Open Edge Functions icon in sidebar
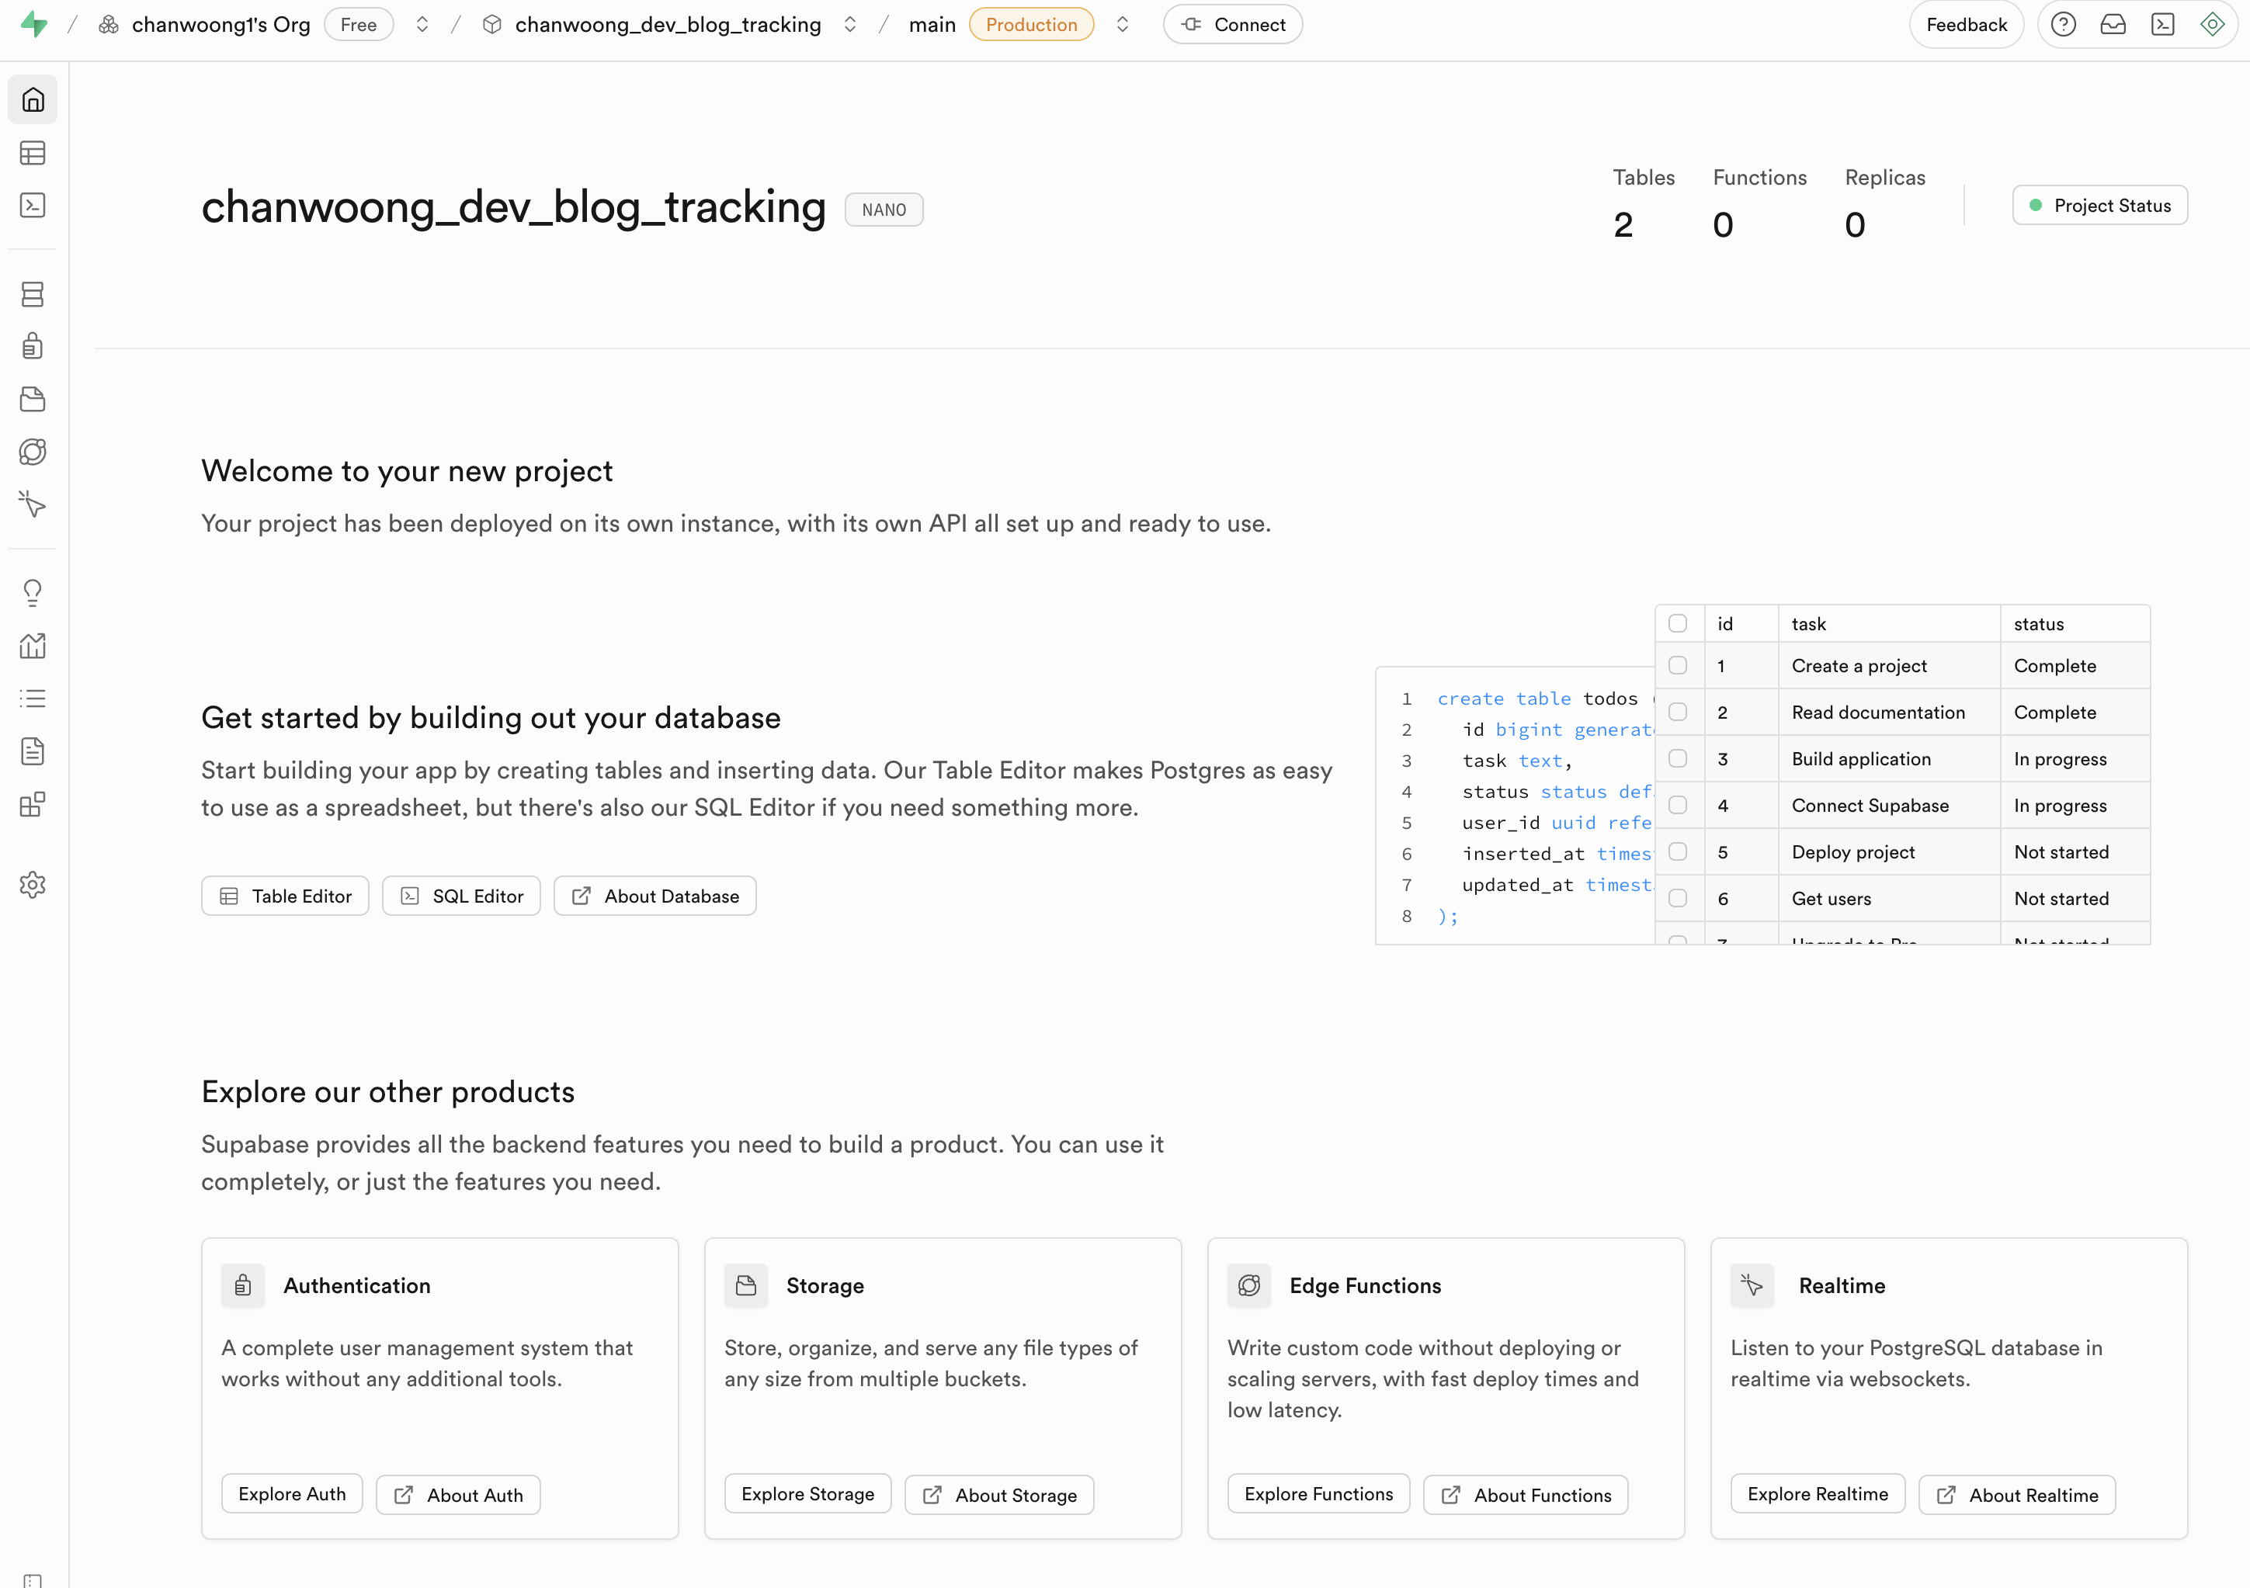This screenshot has width=2250, height=1588. coord(33,452)
